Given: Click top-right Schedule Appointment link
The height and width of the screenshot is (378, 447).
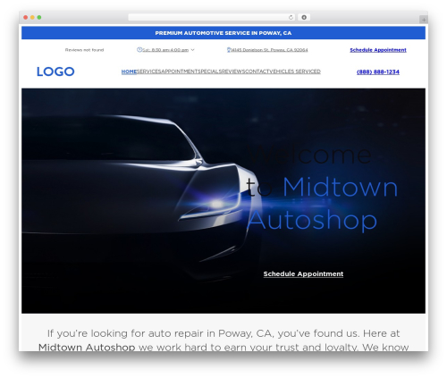Looking at the screenshot, I should [378, 50].
